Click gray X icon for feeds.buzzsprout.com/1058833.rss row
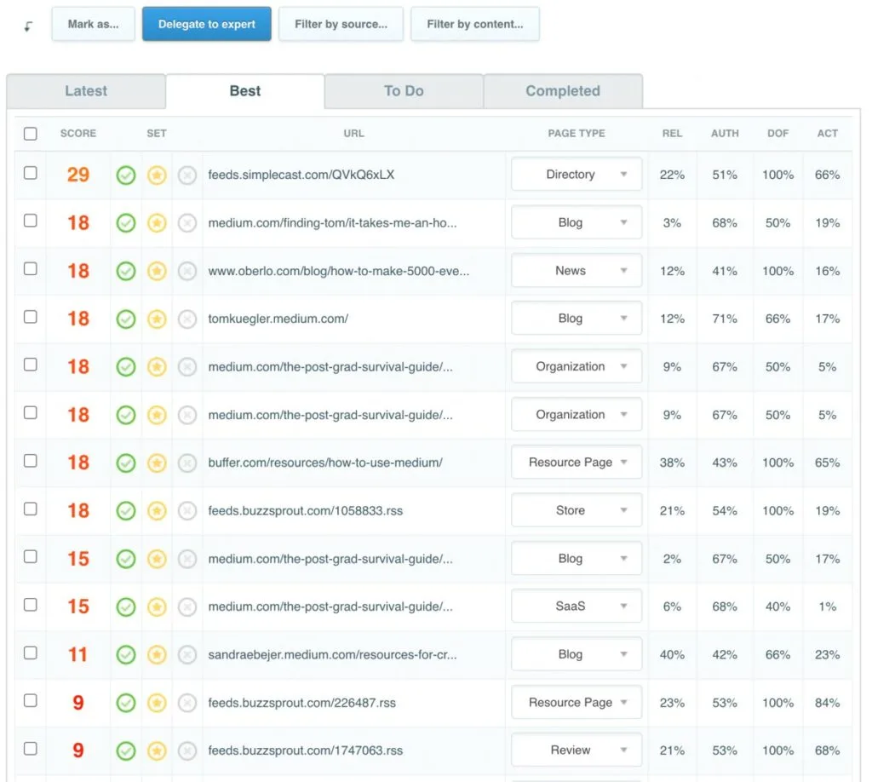The image size is (872, 782). (x=187, y=511)
